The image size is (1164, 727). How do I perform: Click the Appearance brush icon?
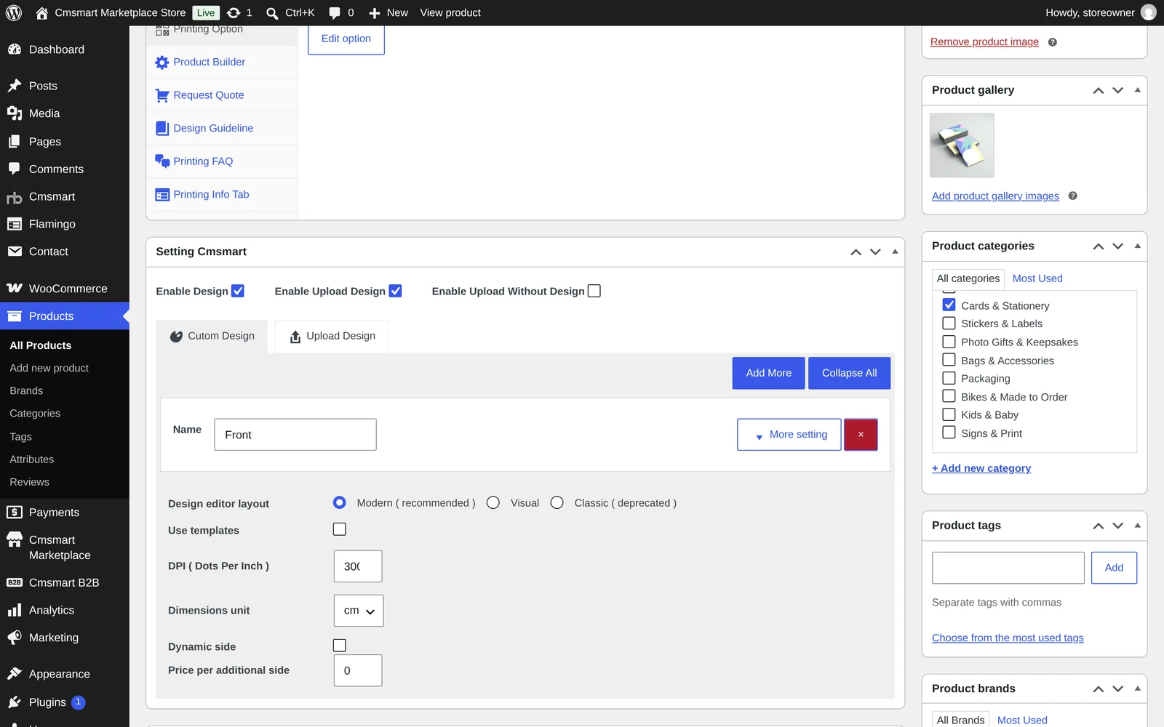(15, 674)
